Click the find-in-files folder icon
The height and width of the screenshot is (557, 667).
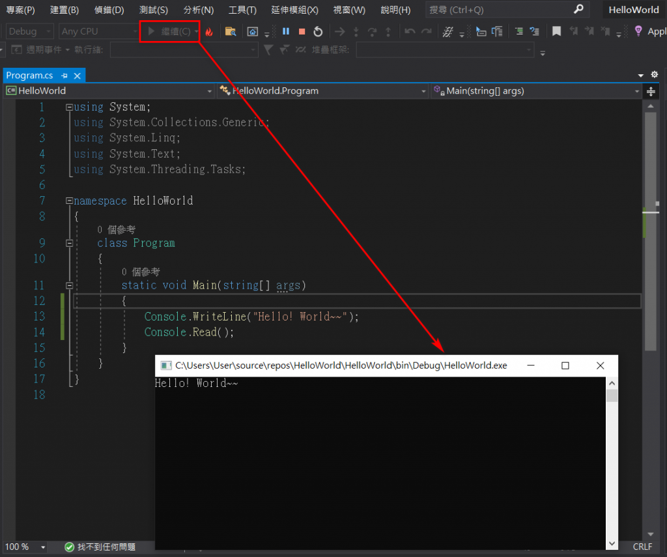(231, 31)
